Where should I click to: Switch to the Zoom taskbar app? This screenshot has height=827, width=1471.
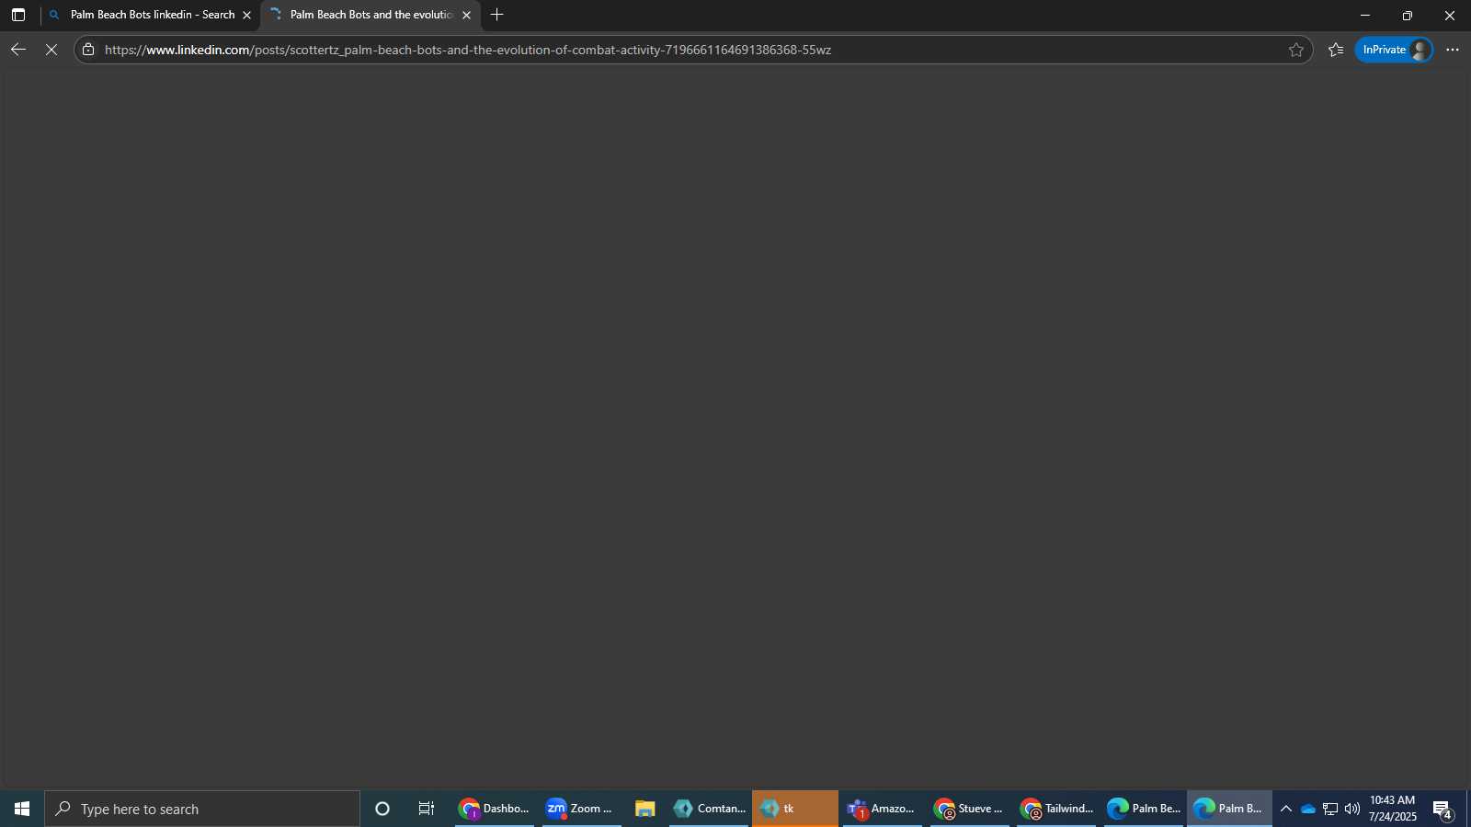[581, 809]
